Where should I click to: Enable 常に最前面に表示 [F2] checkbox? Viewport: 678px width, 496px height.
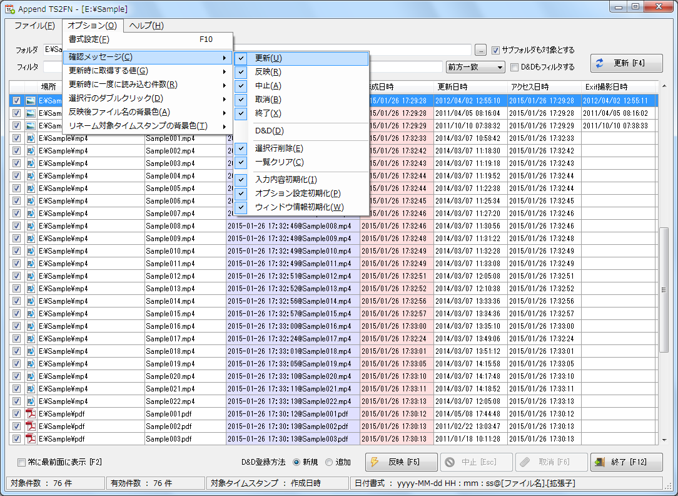(x=22, y=462)
